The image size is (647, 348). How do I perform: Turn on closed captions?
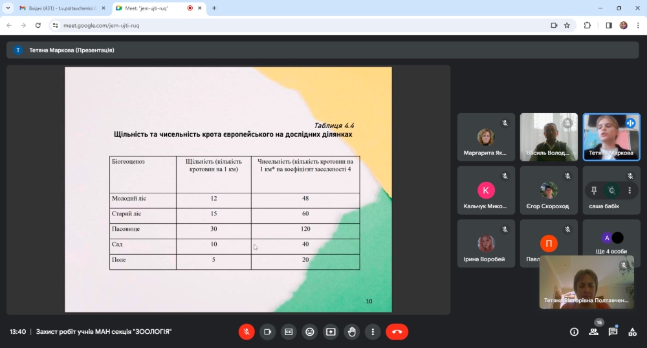[x=289, y=332]
